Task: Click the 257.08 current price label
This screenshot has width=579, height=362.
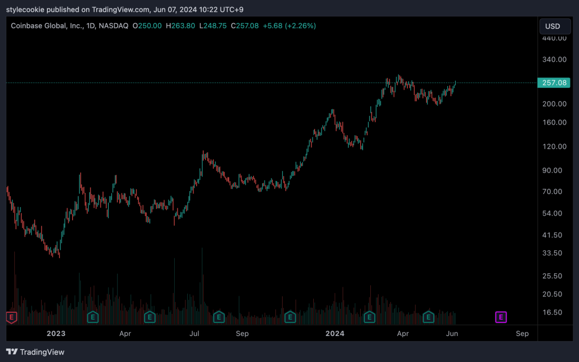Action: [x=554, y=83]
